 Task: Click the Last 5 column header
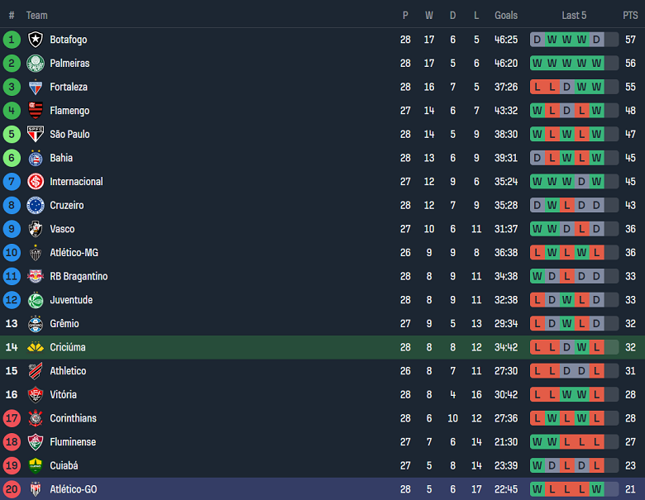[574, 16]
